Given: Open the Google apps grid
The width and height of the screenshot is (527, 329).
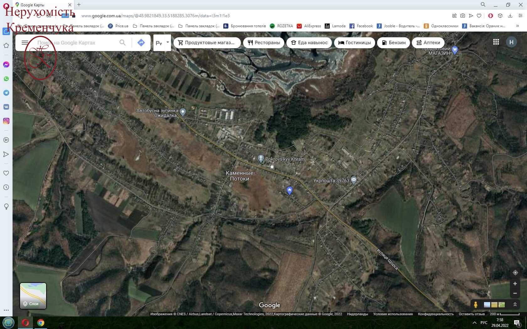Looking at the screenshot, I should (496, 42).
